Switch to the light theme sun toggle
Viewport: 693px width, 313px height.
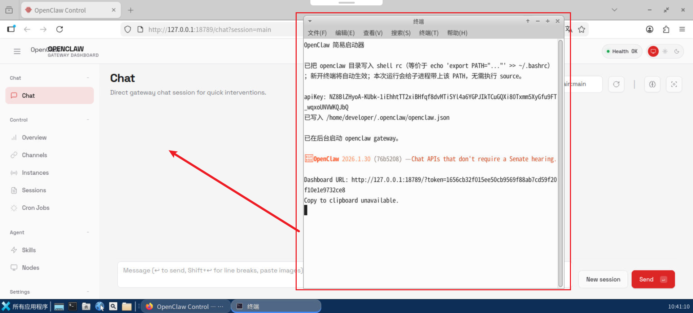[665, 52]
